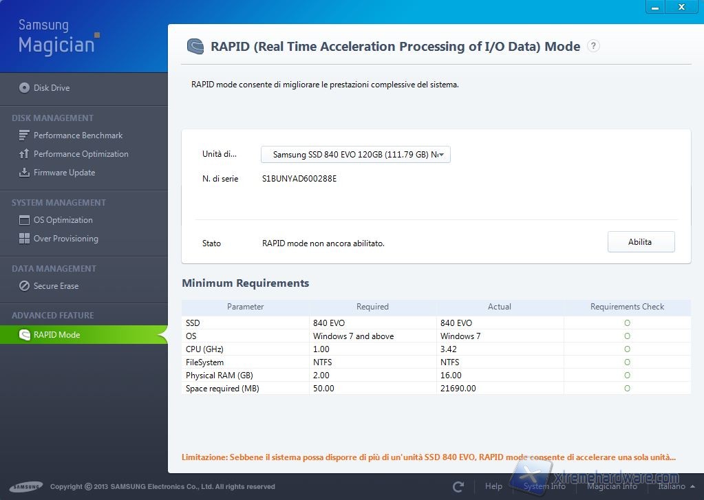
Task: Click the Performance Optimization arrows icon
Action: (x=25, y=154)
